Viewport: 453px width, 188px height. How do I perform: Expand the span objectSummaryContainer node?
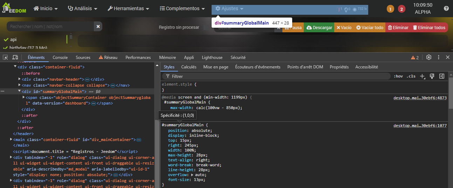click(23, 98)
